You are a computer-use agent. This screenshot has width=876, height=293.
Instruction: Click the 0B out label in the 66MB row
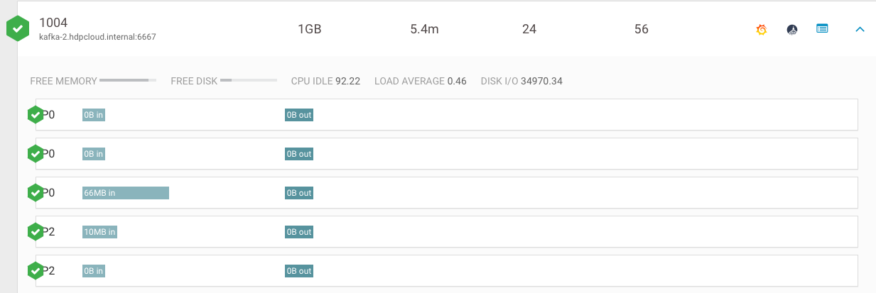(x=299, y=193)
